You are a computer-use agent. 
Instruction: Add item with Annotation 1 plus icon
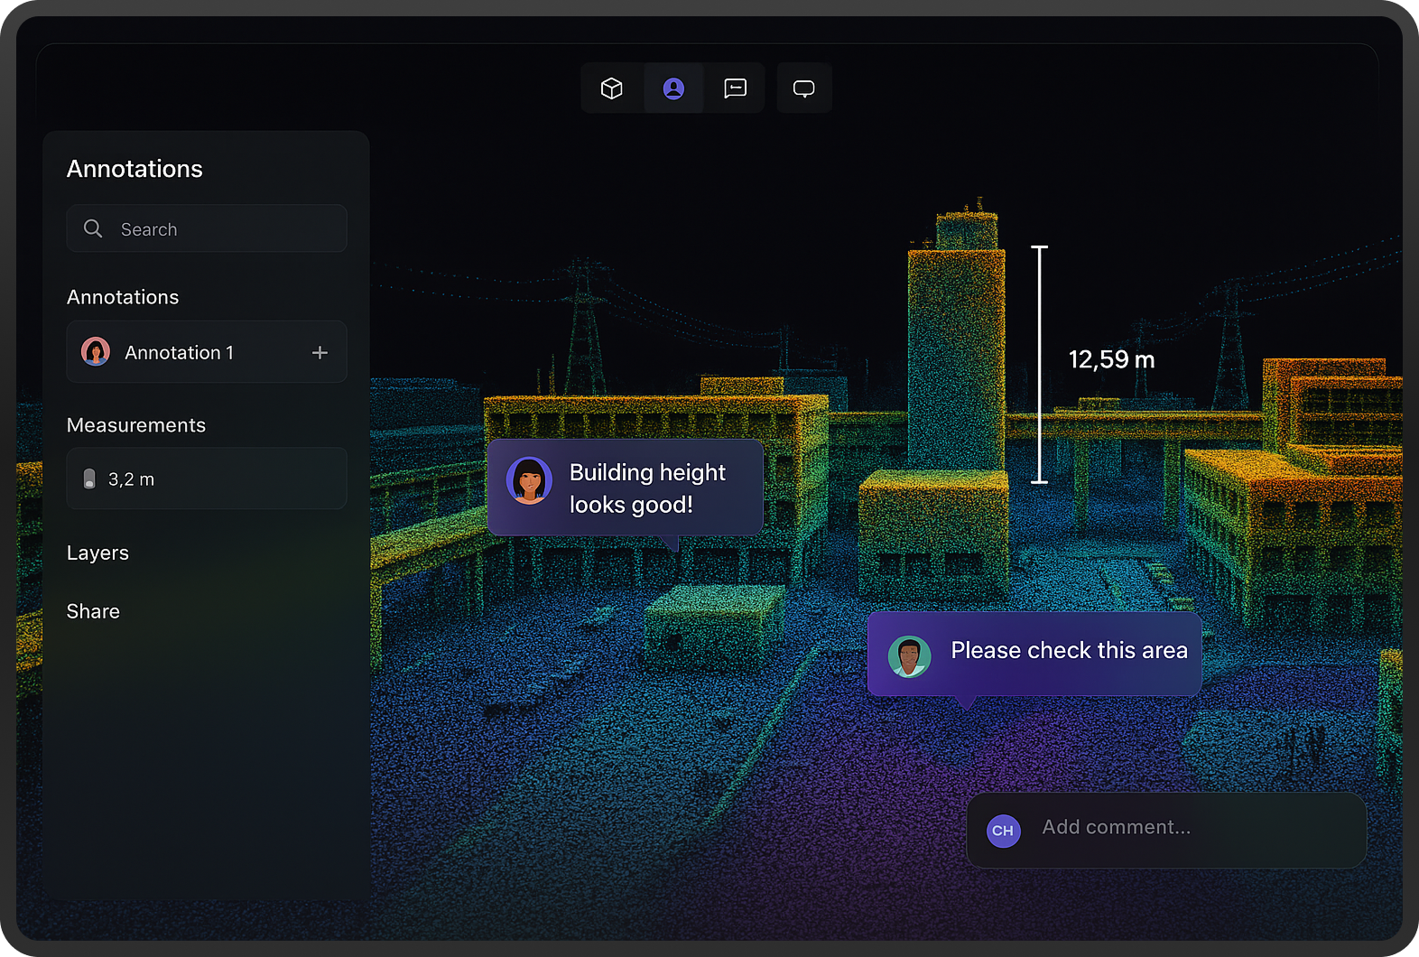(320, 352)
